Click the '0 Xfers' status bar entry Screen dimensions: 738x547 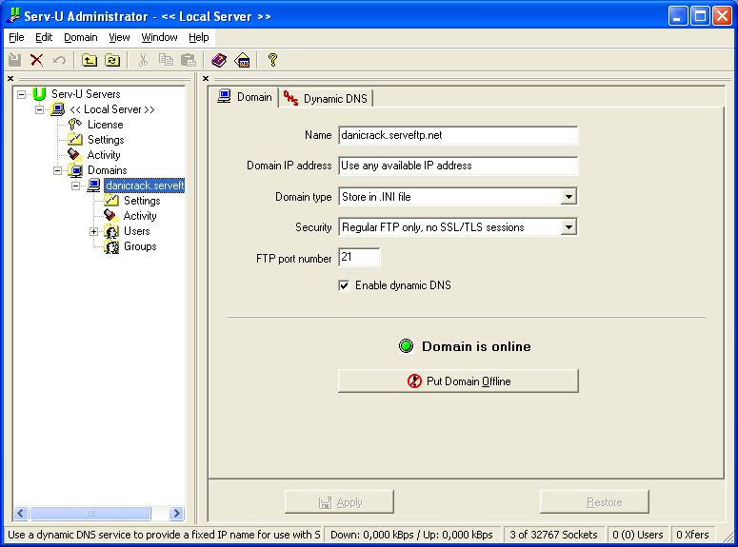pyautogui.click(x=692, y=535)
